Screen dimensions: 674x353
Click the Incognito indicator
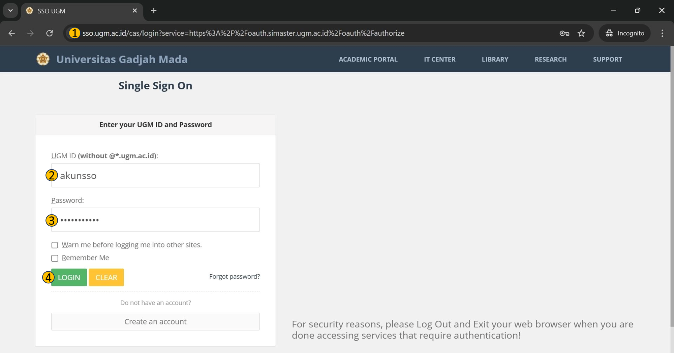point(625,33)
